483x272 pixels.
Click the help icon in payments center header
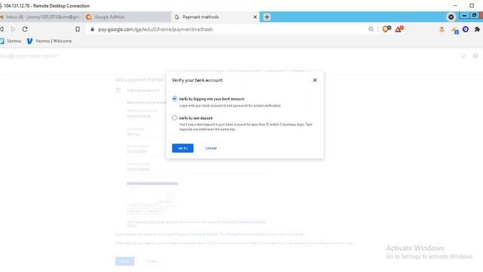pos(475,56)
